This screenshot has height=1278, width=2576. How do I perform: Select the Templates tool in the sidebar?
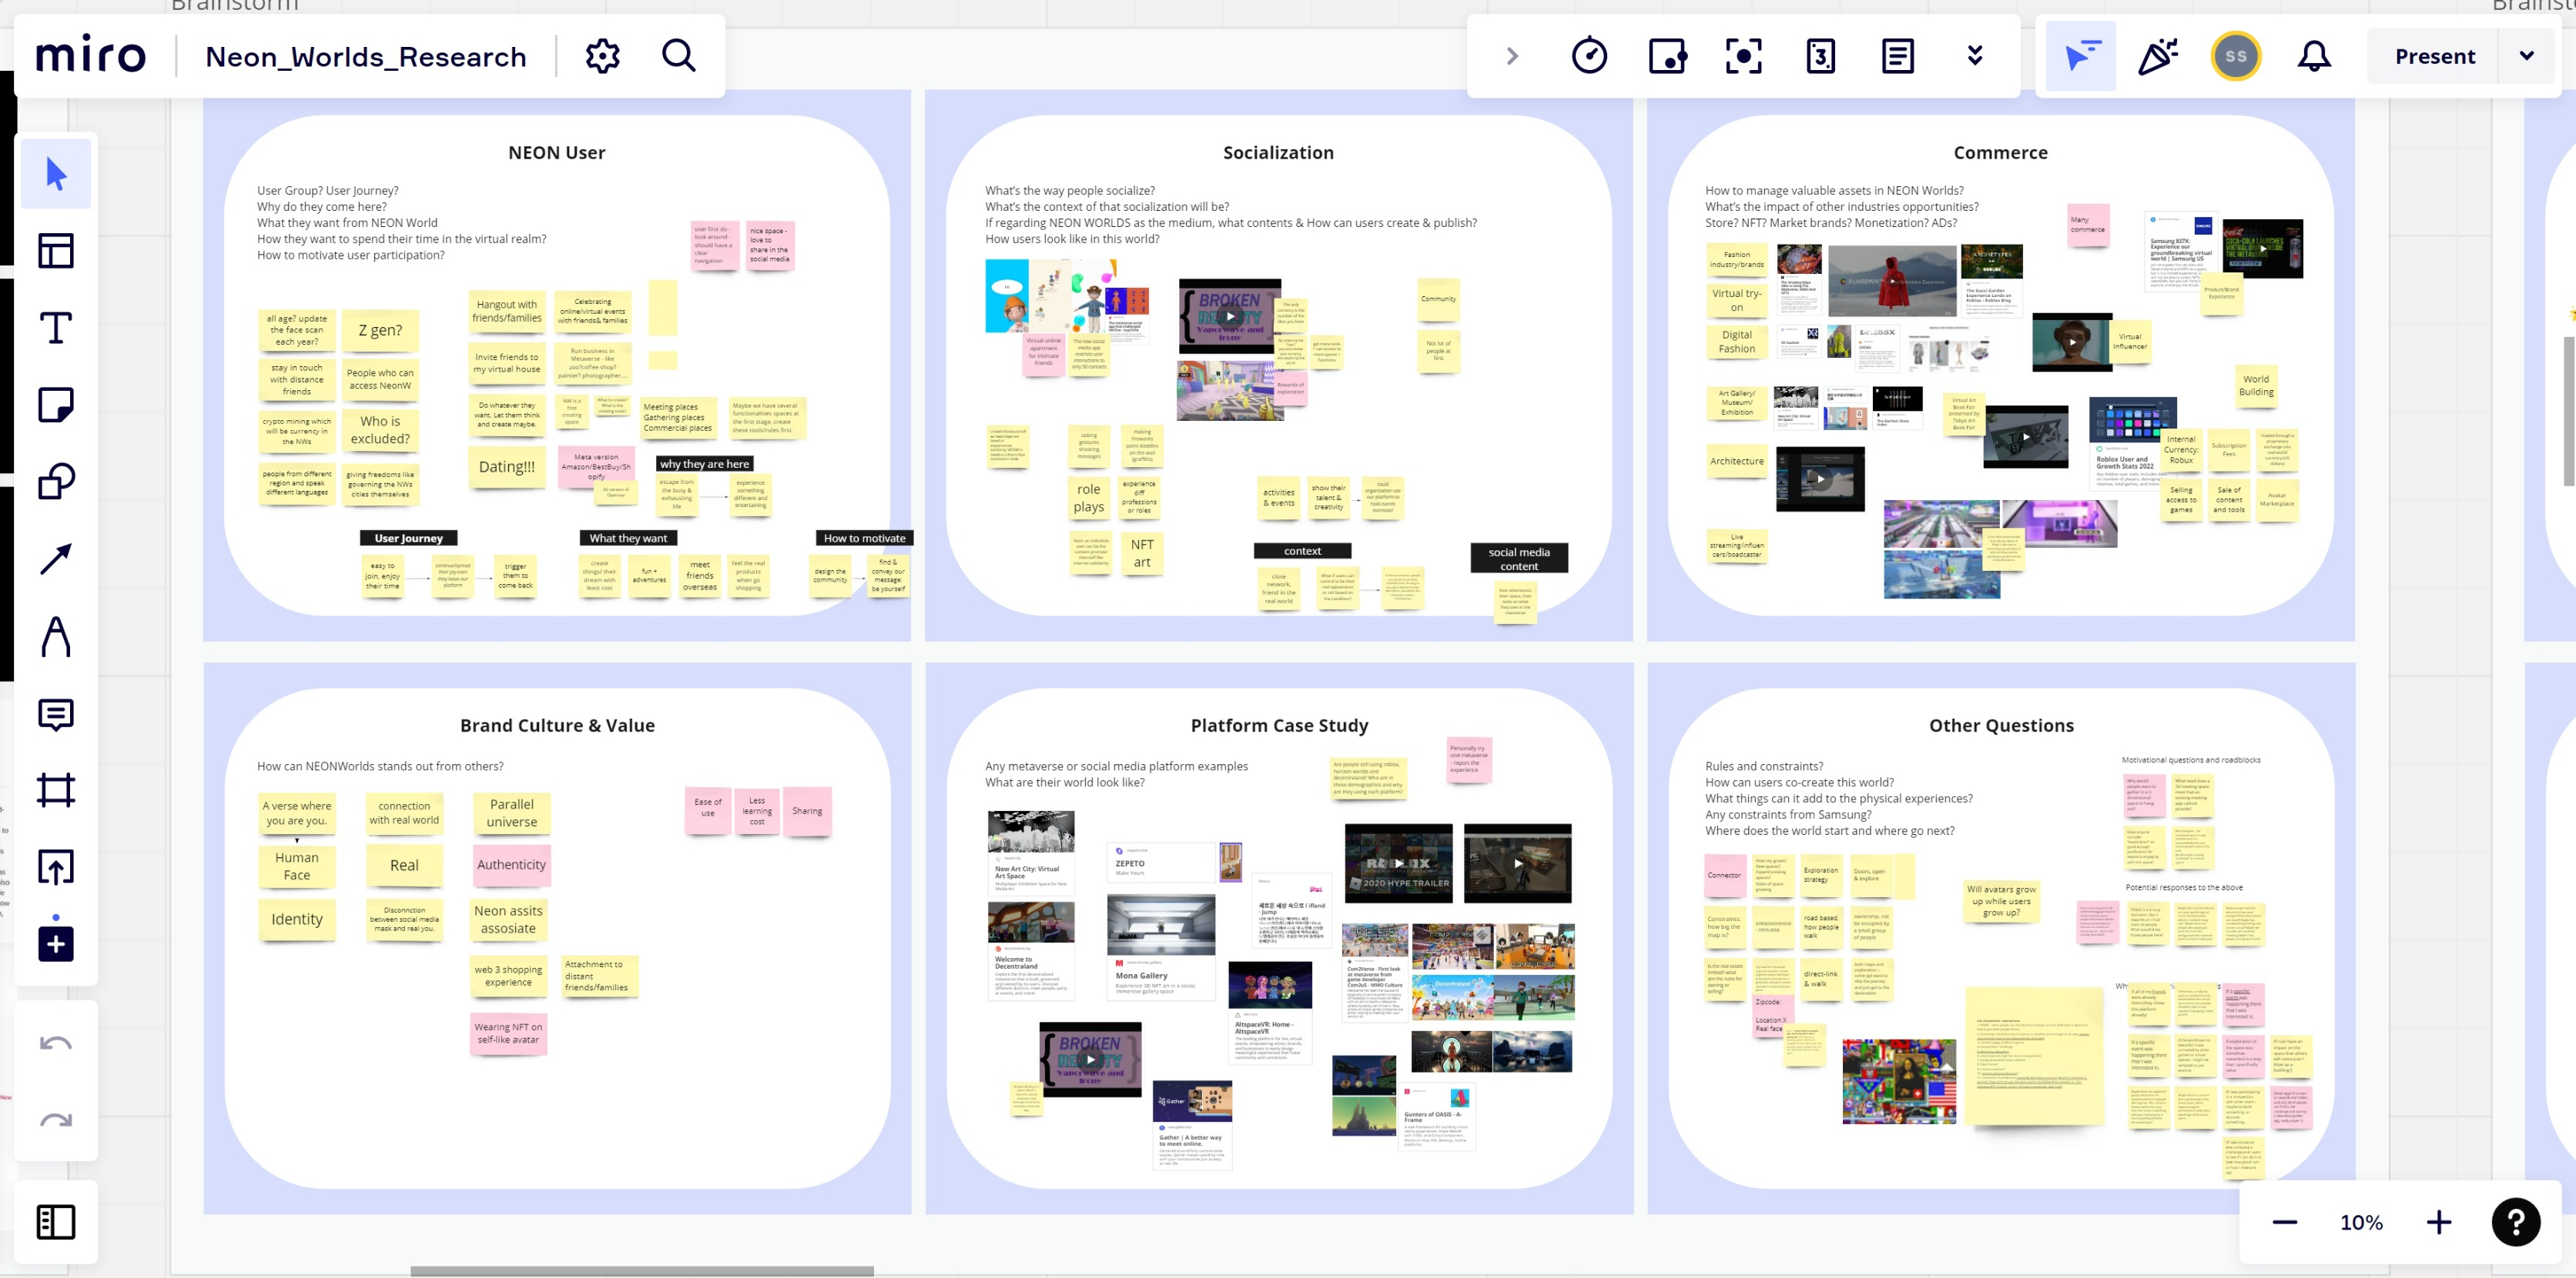[x=56, y=251]
